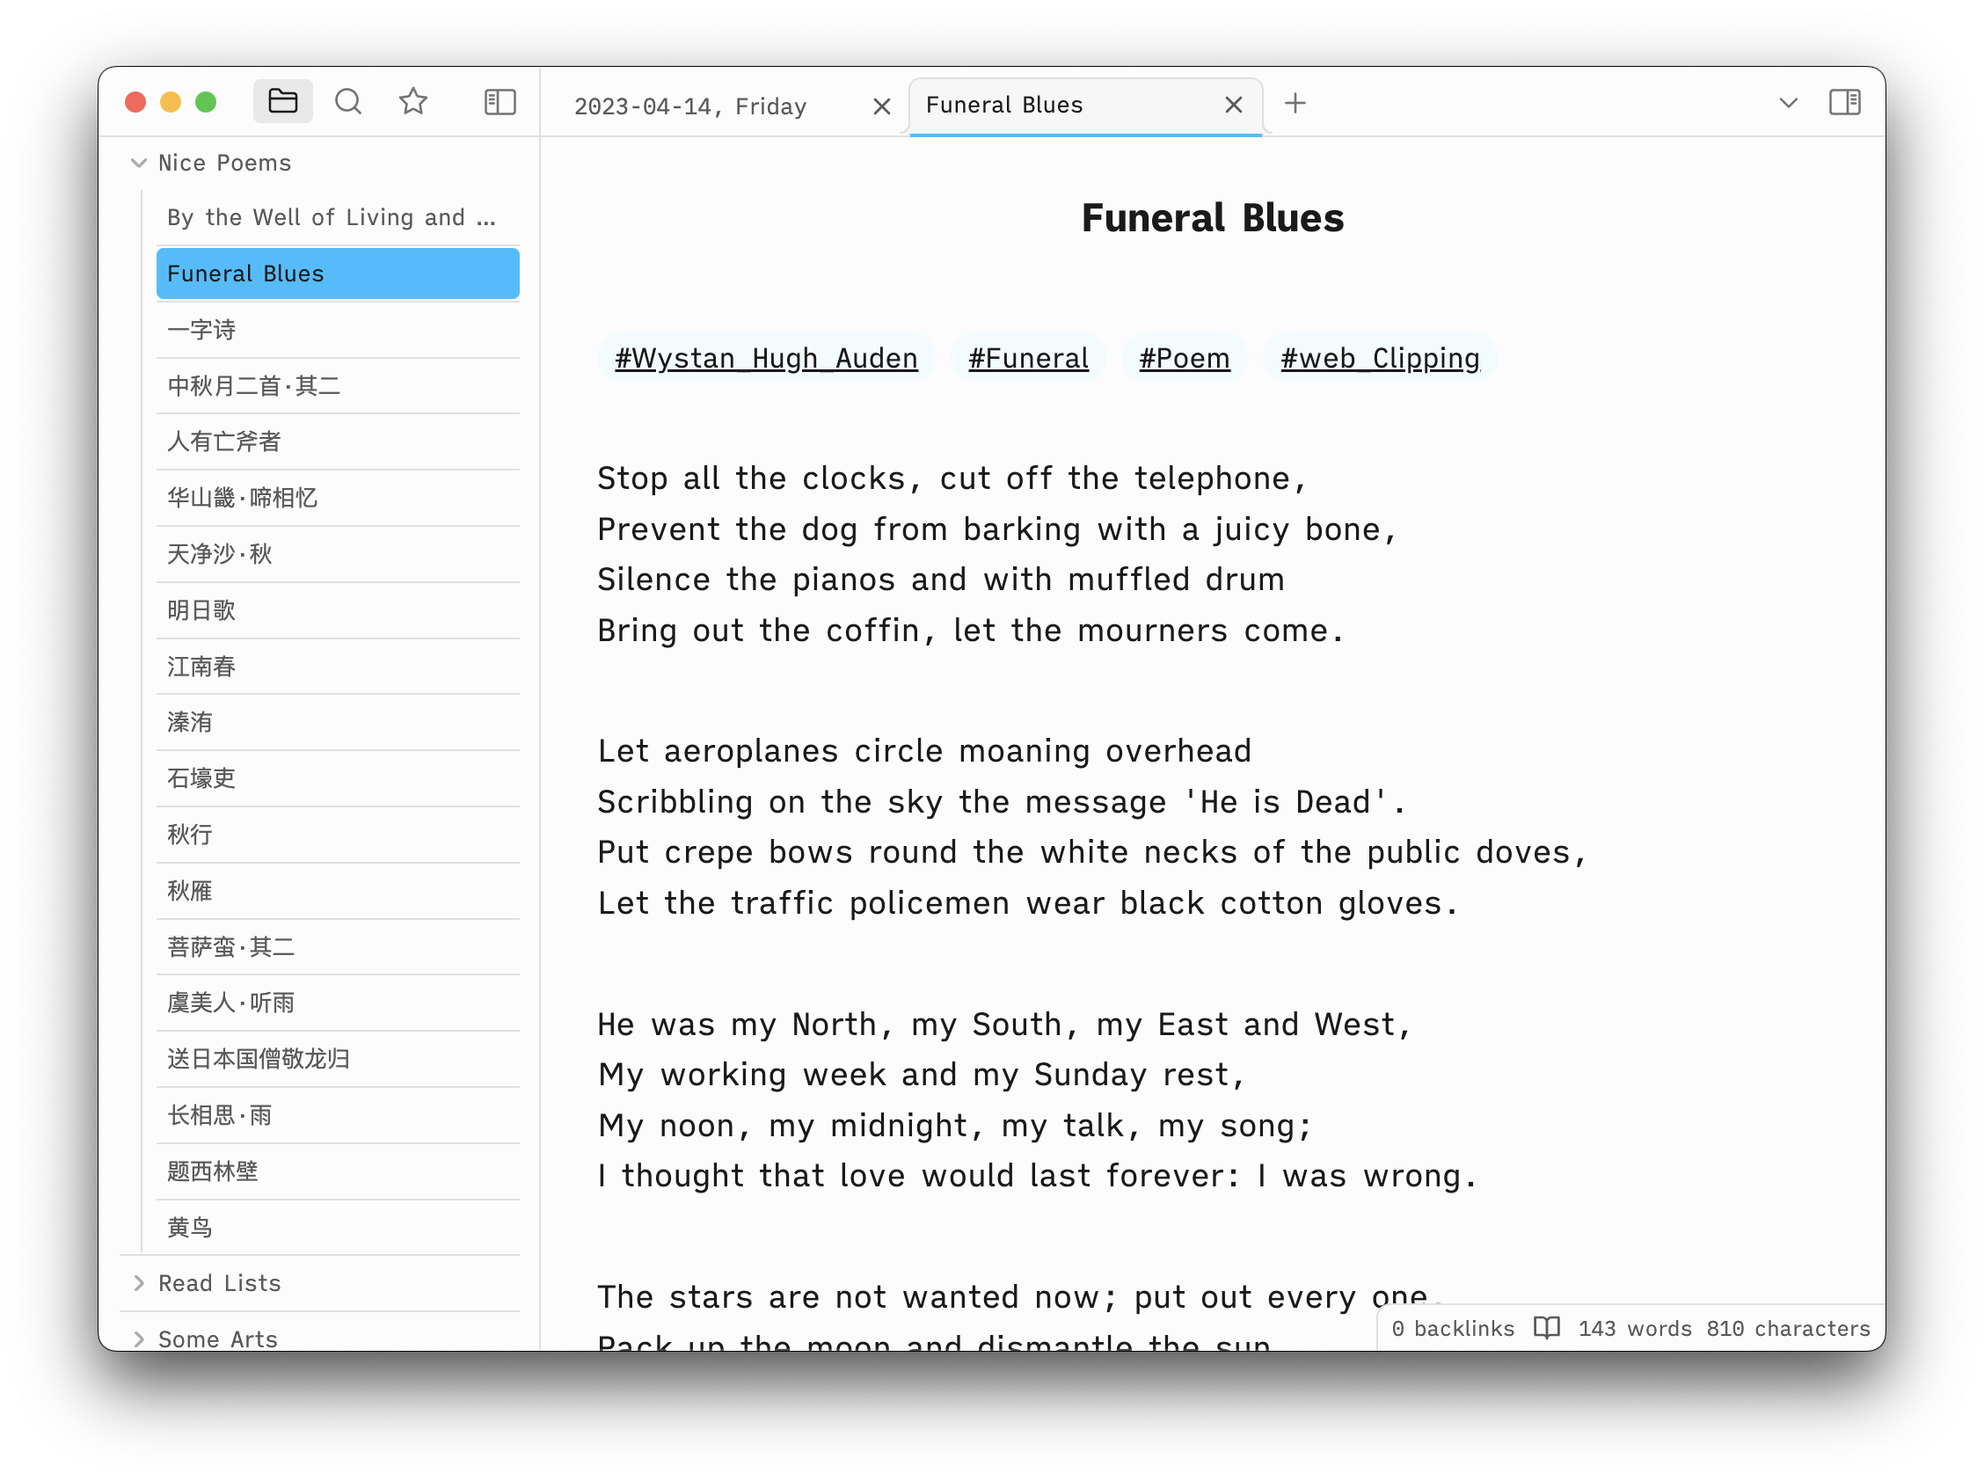Open the note 送日本国僧敬龙归
The width and height of the screenshot is (1984, 1481).
pos(337,1060)
